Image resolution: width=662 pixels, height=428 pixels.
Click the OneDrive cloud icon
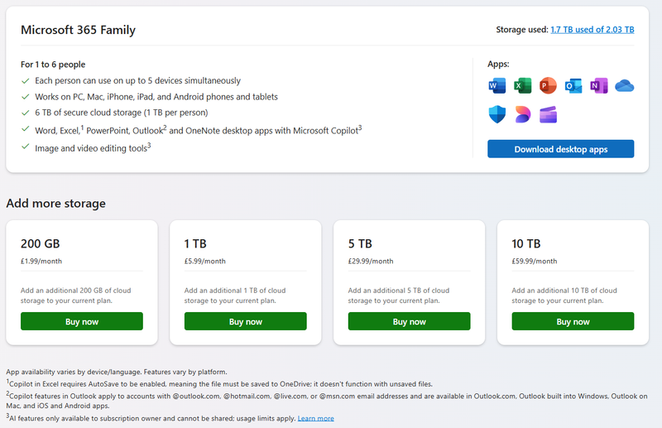tap(625, 85)
